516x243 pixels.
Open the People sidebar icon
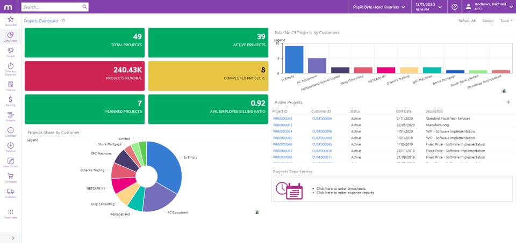[11, 52]
